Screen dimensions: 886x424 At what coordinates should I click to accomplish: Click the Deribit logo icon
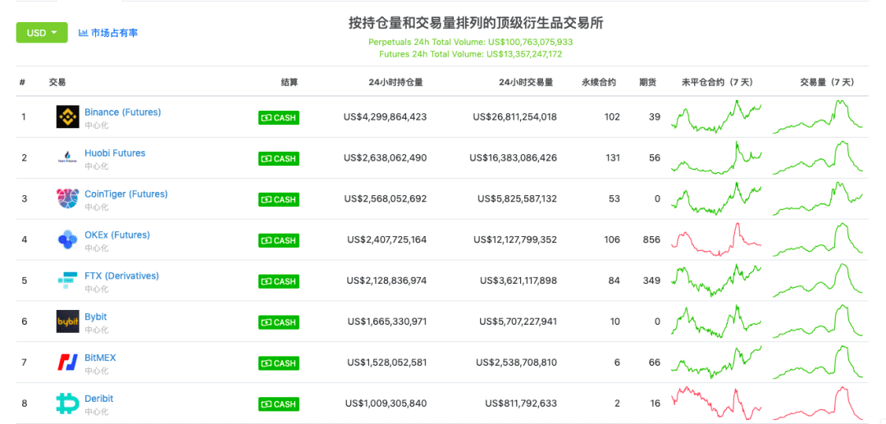[68, 403]
